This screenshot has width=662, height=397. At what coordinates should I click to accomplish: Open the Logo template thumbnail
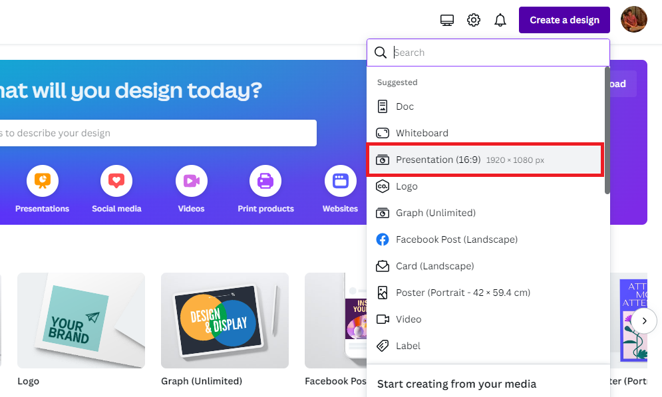(81, 321)
